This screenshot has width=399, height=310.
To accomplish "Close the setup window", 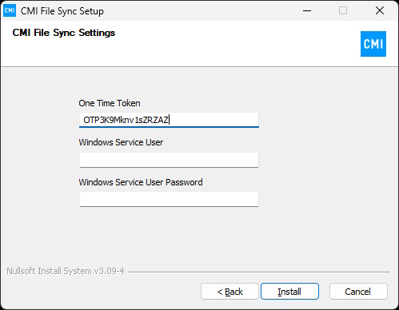I will [380, 10].
